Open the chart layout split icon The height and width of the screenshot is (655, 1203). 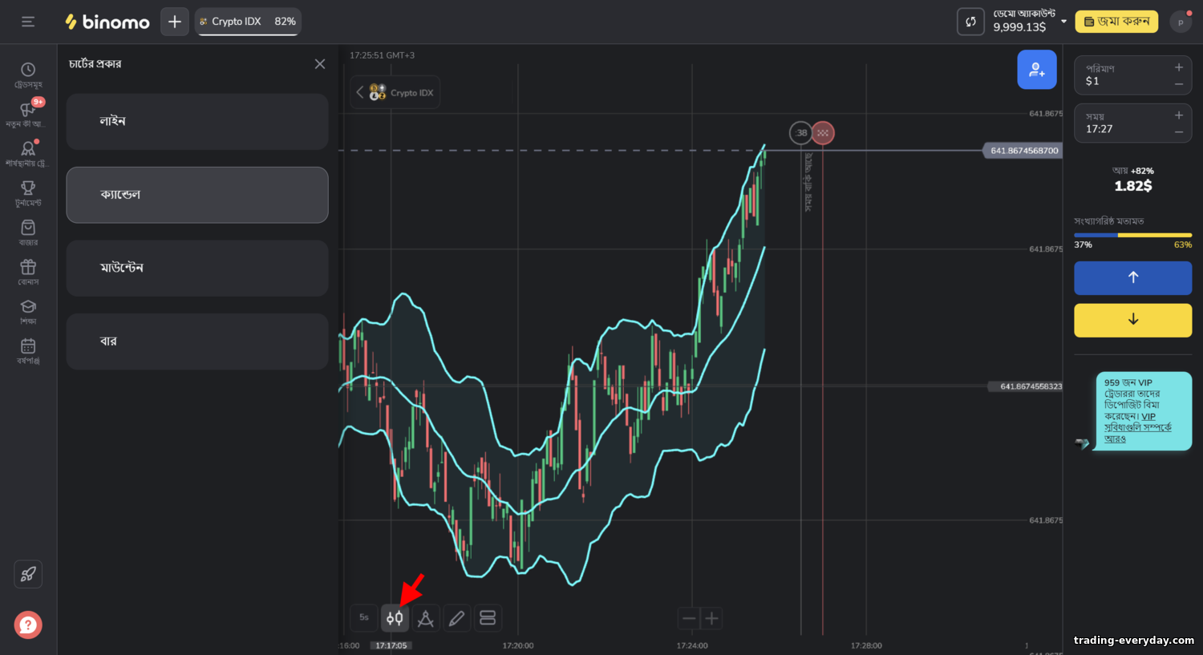point(488,618)
